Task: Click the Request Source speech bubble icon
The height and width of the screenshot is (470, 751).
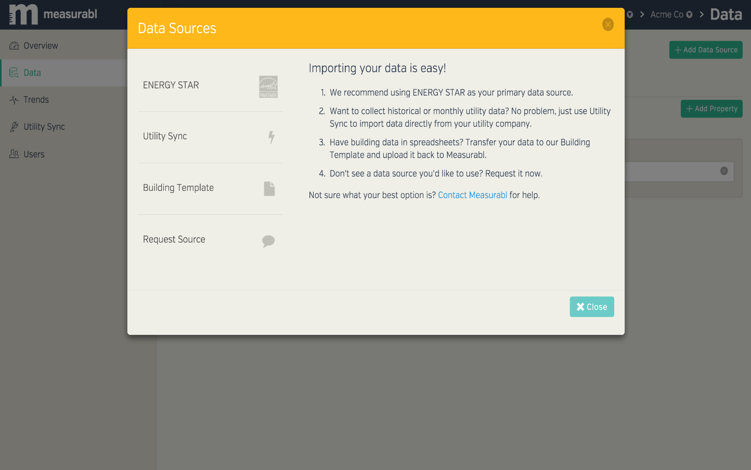Action: tap(268, 241)
